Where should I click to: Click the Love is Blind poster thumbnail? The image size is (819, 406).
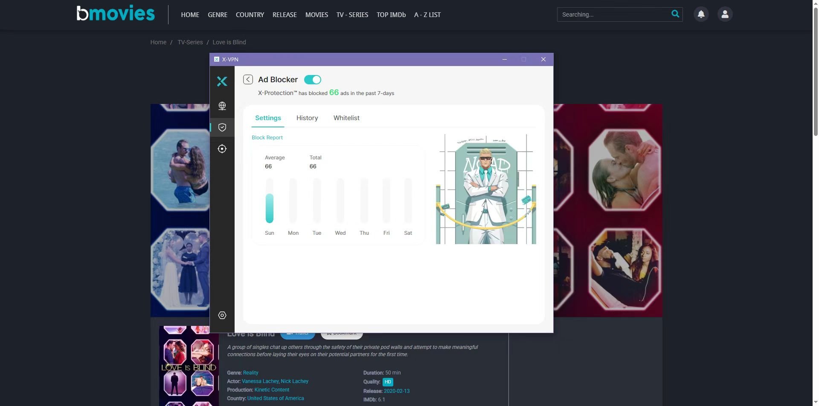pos(189,366)
